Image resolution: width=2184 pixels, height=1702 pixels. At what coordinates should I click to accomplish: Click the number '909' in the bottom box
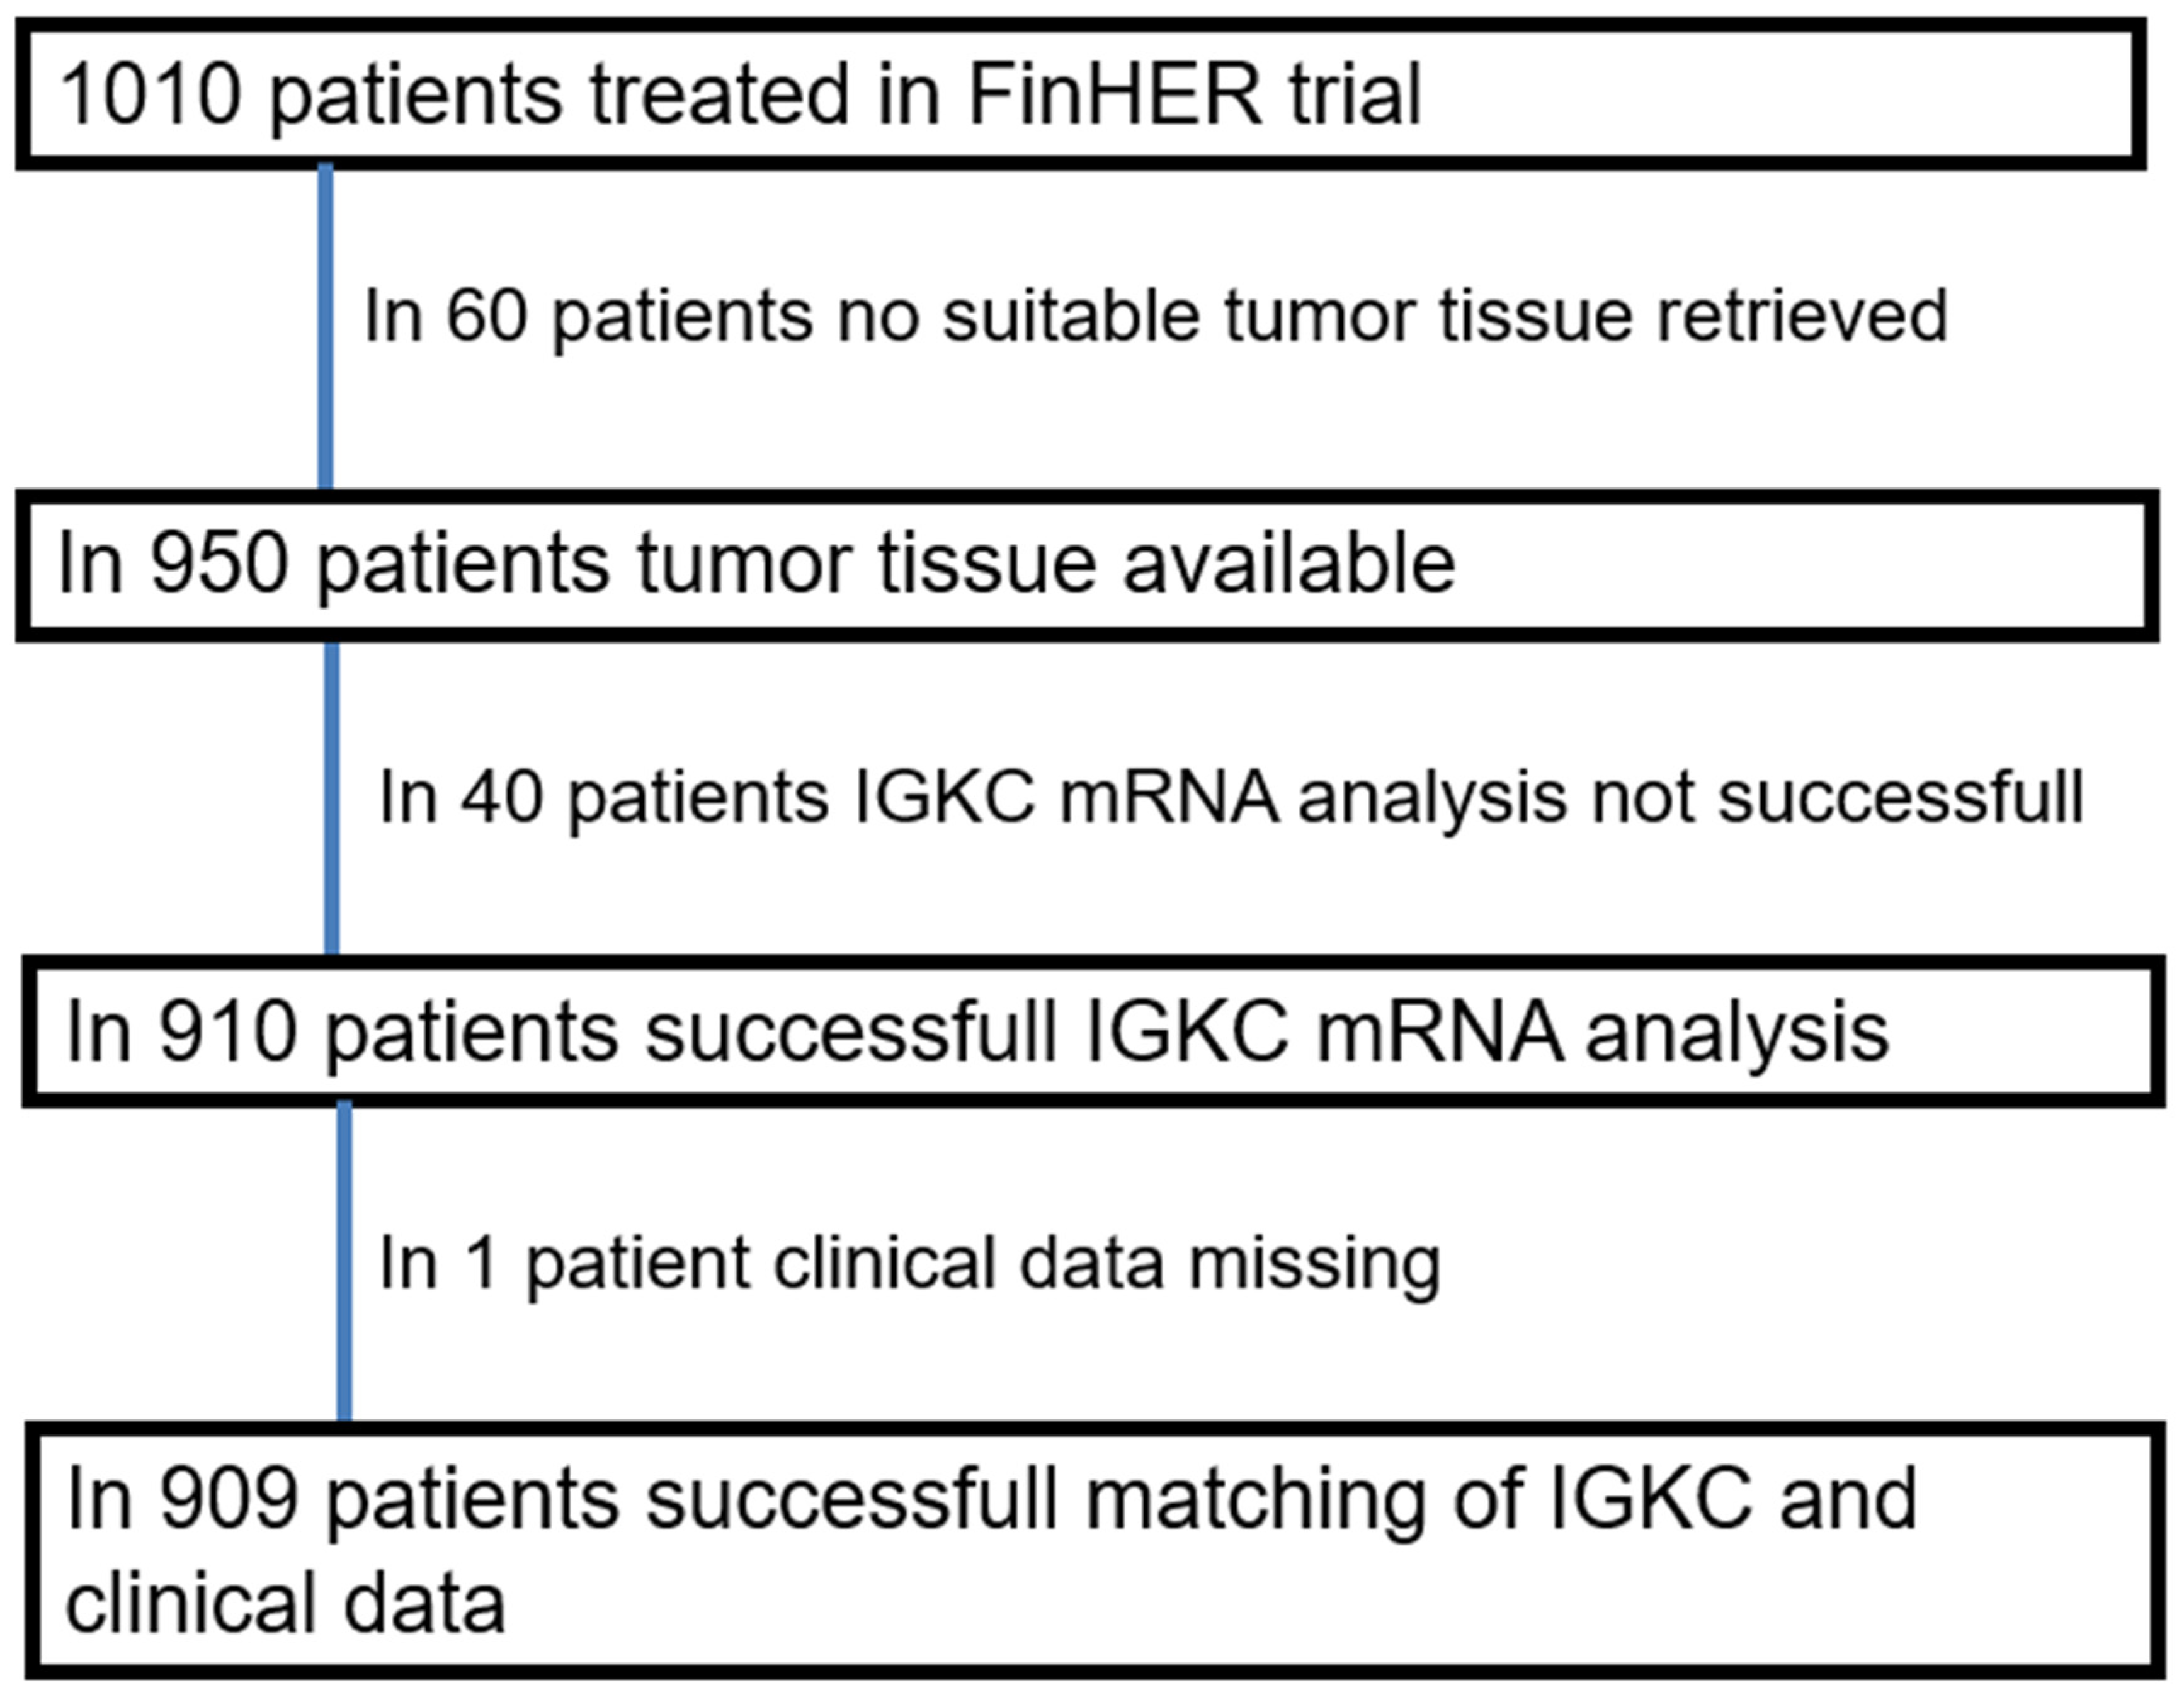click(229, 1499)
